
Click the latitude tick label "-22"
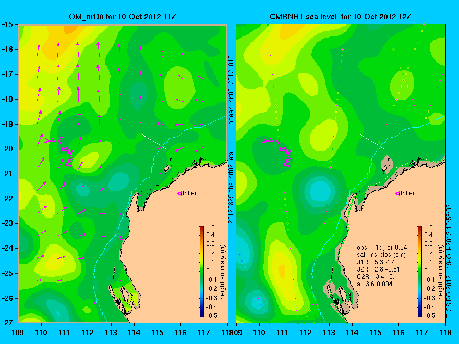coord(7,199)
